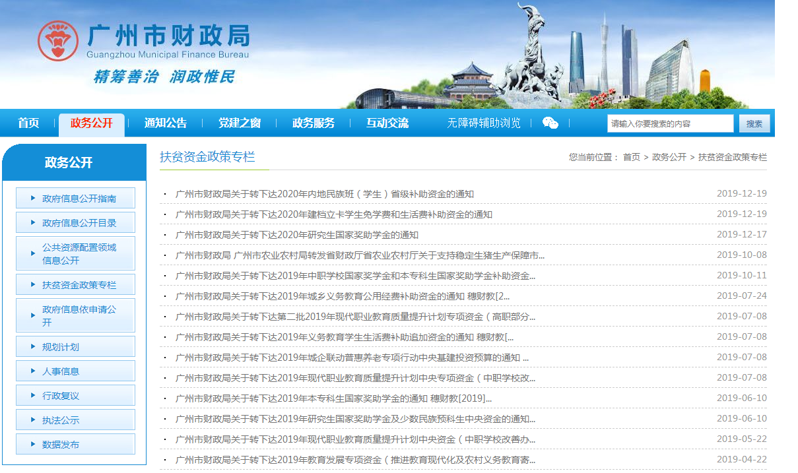Expand 政府信息公开指南 in the sidebar
798x473 pixels.
coord(79,199)
